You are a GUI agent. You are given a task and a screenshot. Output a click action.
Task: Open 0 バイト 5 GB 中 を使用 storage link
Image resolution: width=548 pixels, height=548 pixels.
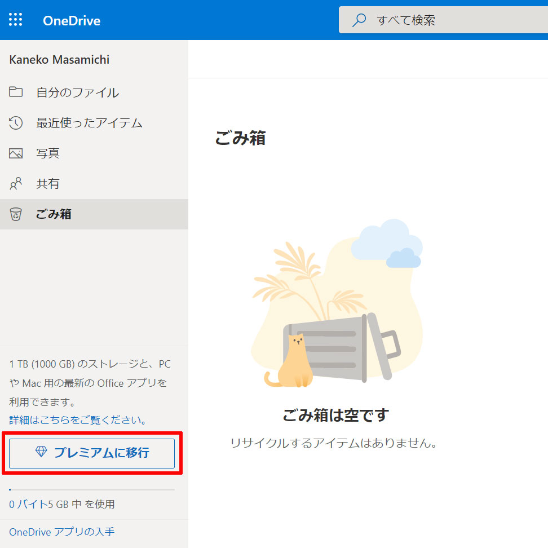[62, 504]
